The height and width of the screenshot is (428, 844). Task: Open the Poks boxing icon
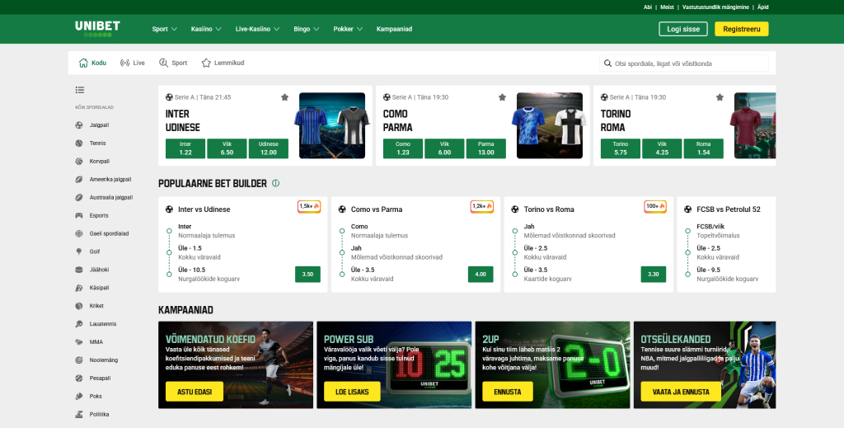point(79,396)
